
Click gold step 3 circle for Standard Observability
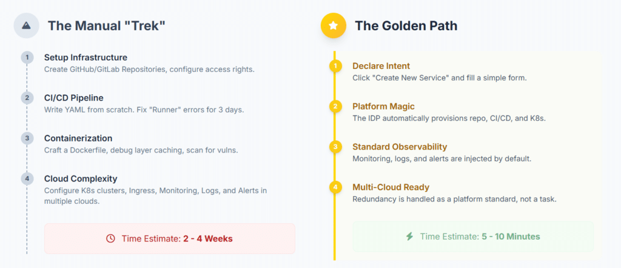point(335,147)
